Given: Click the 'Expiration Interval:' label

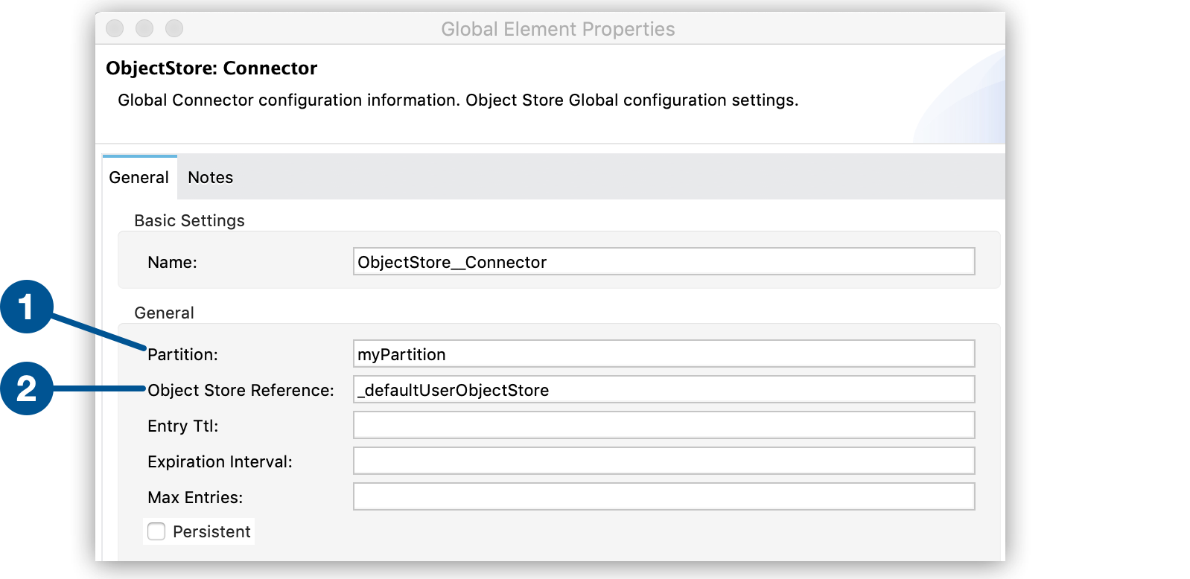Looking at the screenshot, I should point(220,461).
